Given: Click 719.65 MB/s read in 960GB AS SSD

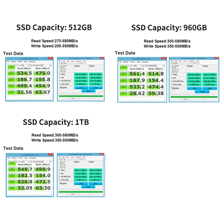Looking at the screenshot, I should tap(194, 81).
